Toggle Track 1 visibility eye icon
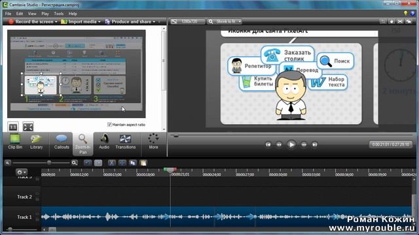 pos(37,214)
